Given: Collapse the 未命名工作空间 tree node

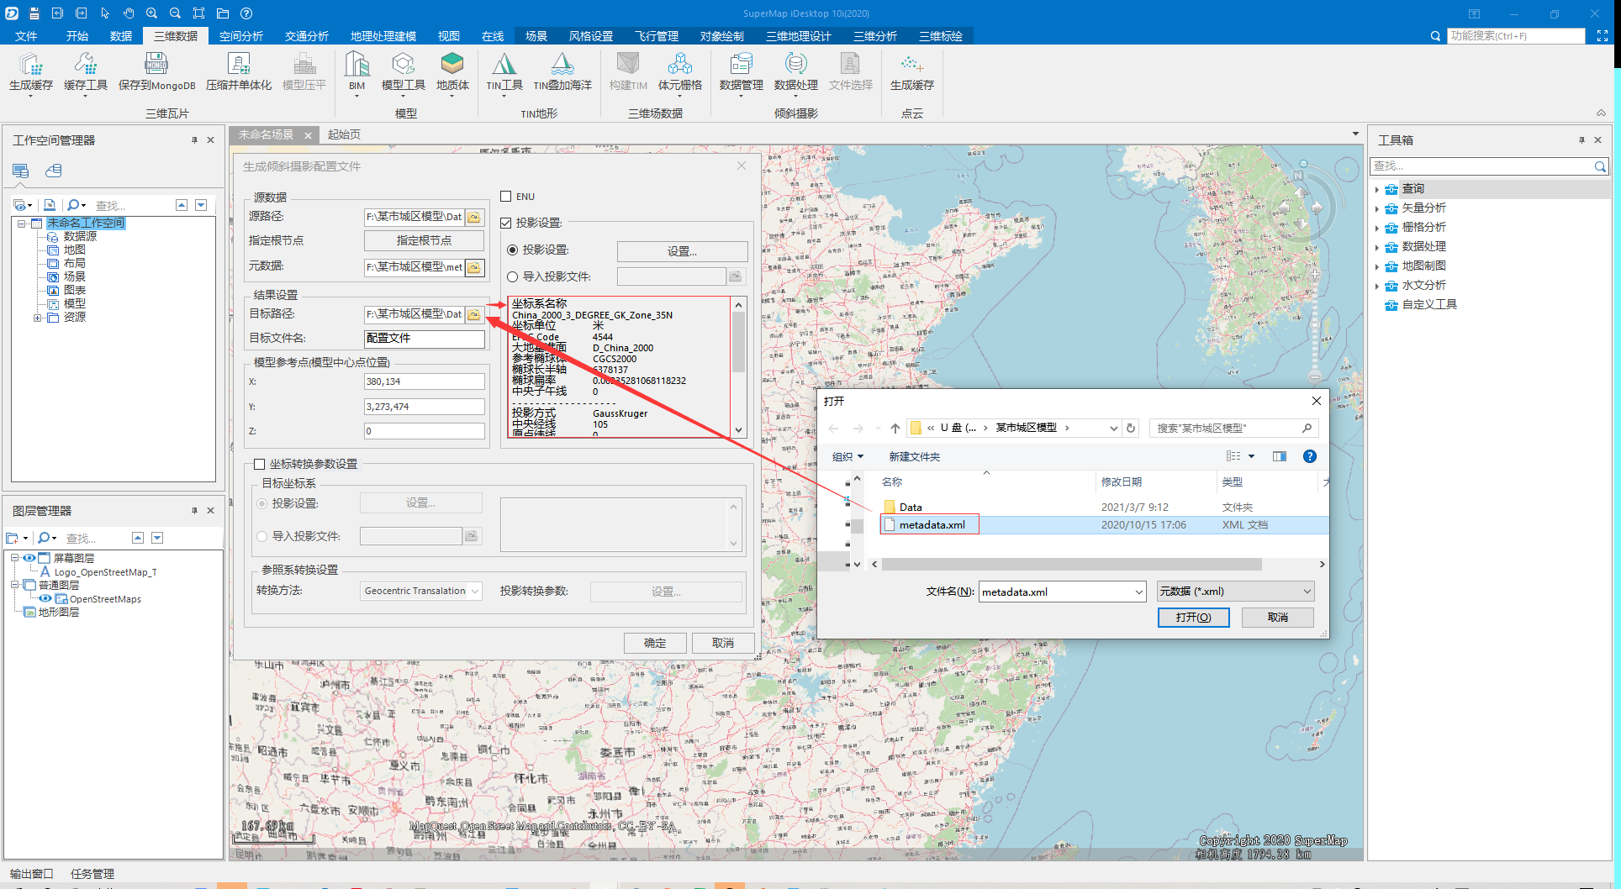Looking at the screenshot, I should (21, 224).
